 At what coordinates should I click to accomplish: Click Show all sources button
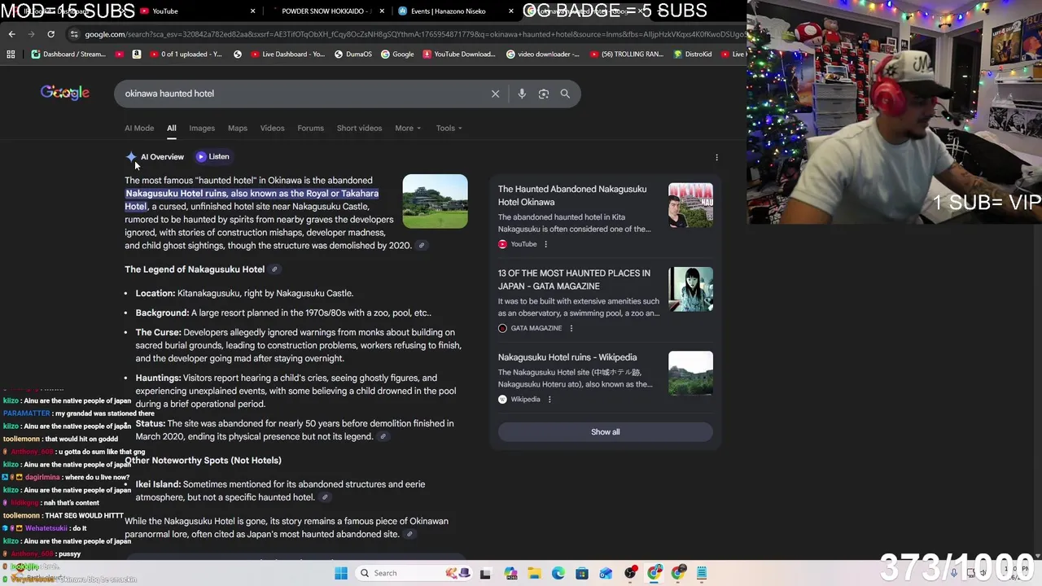[605, 432]
